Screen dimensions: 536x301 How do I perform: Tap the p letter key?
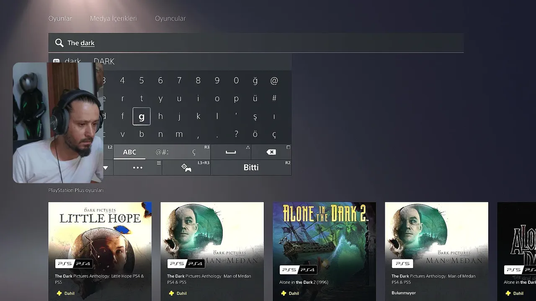click(x=236, y=99)
